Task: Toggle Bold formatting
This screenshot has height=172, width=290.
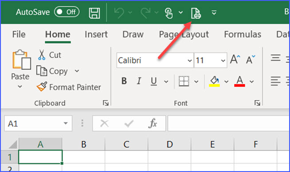Action: (124, 81)
